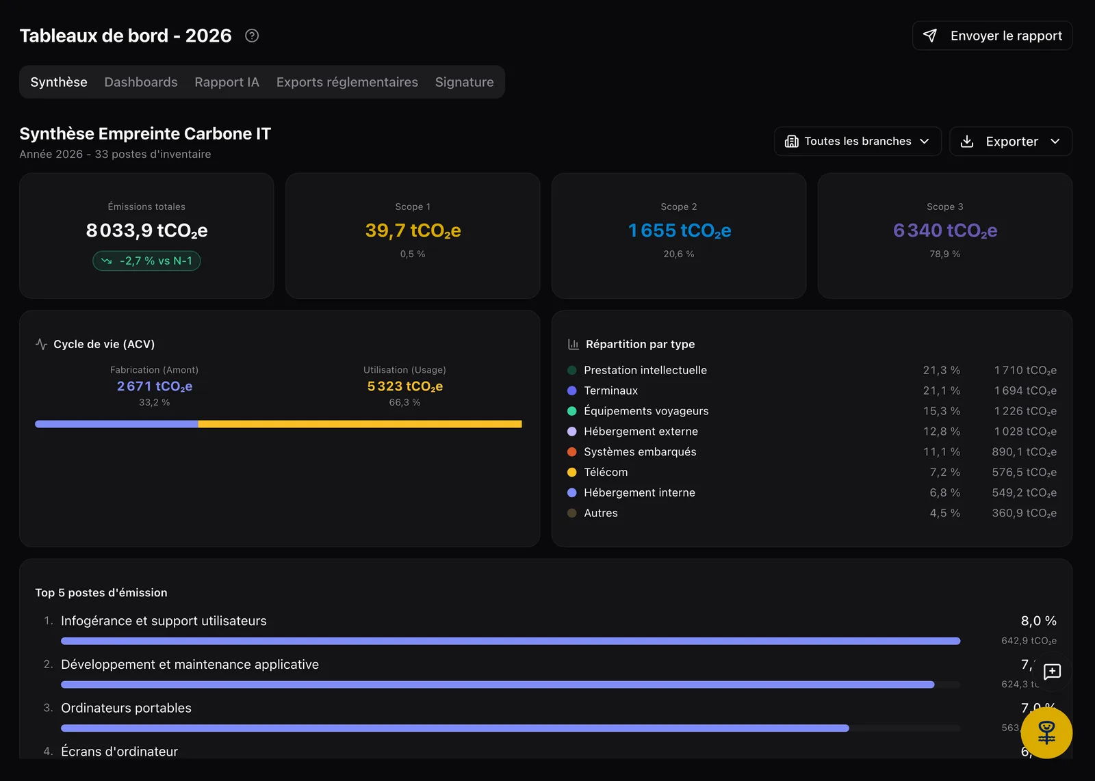Click the paper plane send icon
1095x781 pixels.
(x=930, y=36)
